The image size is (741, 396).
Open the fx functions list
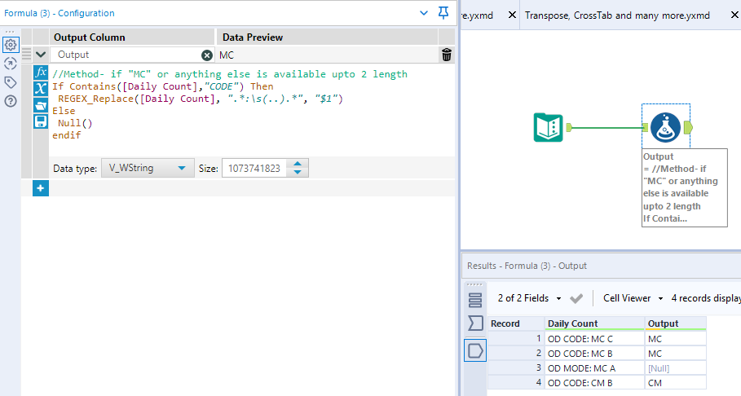coord(41,73)
